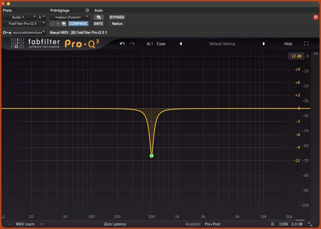321x229 pixels.
Task: Go to next preset with right arrow
Action: 264,44
